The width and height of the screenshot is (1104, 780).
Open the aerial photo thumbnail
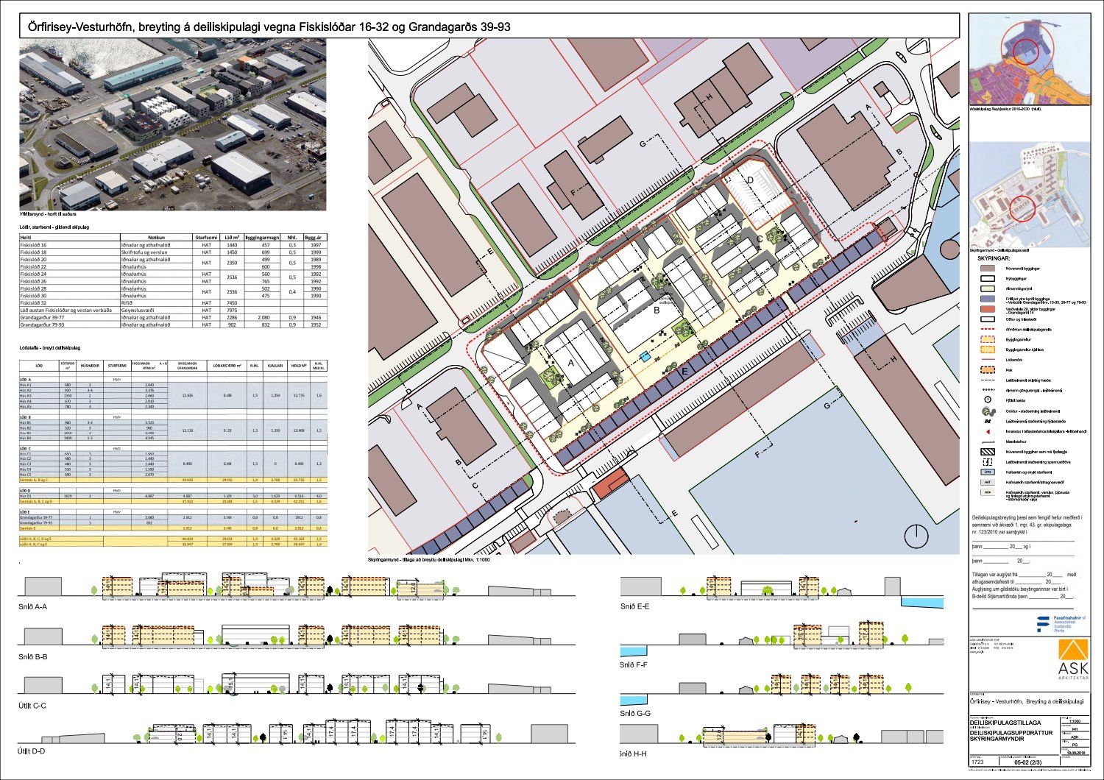click(172, 125)
